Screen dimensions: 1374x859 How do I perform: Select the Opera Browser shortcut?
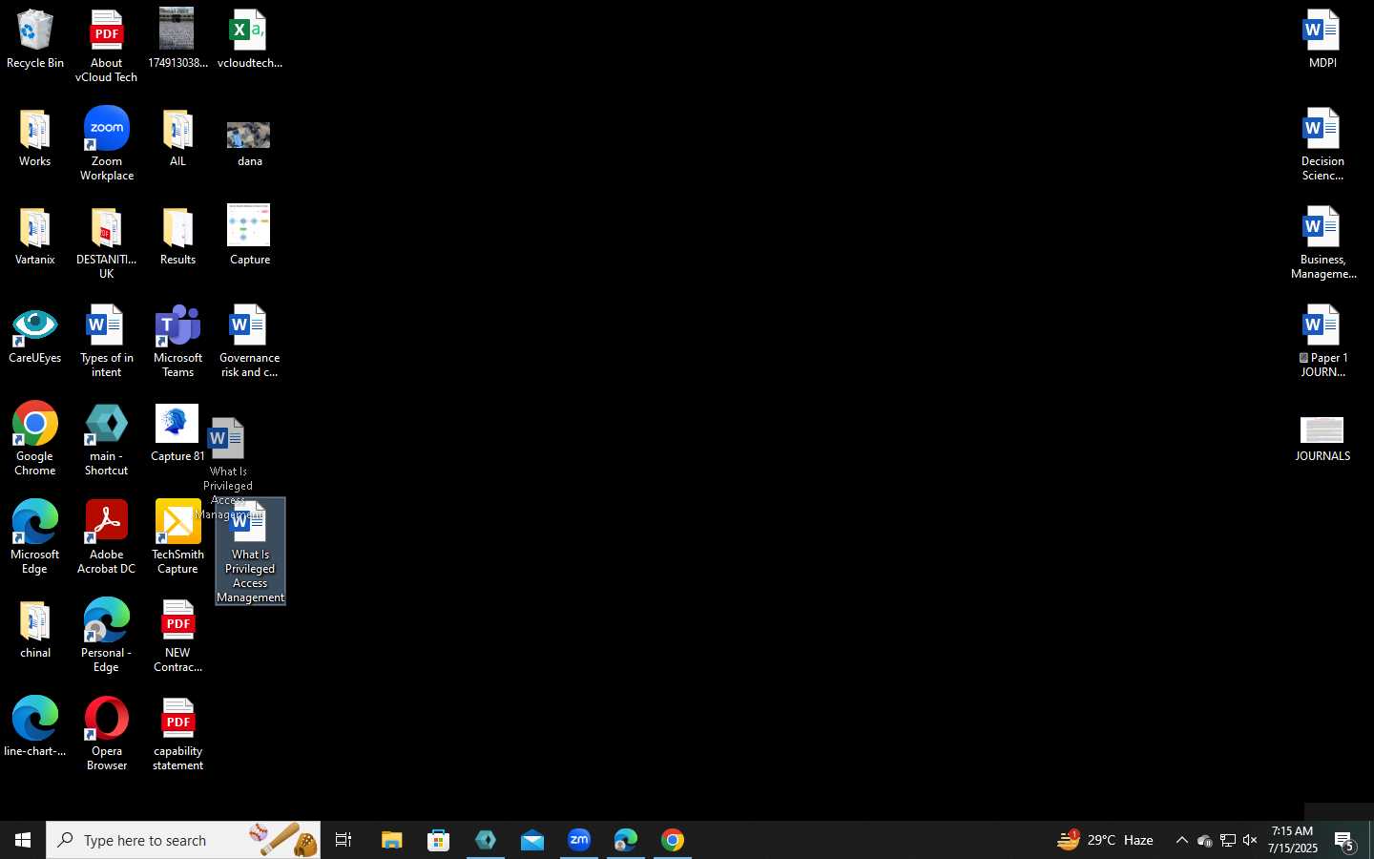click(x=106, y=734)
